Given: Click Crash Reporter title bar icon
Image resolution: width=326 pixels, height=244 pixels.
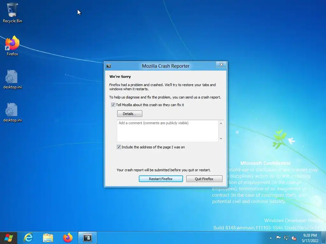Looking at the screenshot, I should pyautogui.click(x=109, y=66).
